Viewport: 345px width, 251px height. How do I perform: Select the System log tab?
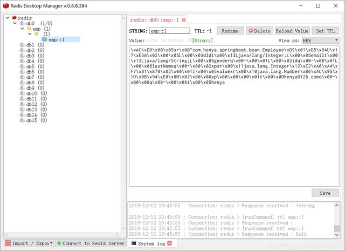click(151, 243)
